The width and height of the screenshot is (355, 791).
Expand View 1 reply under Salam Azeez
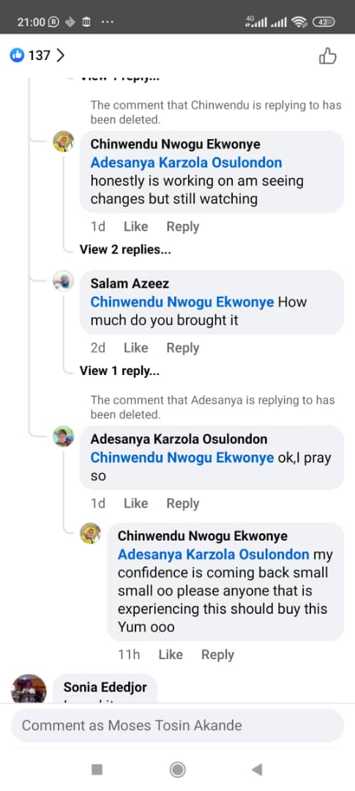[119, 371]
